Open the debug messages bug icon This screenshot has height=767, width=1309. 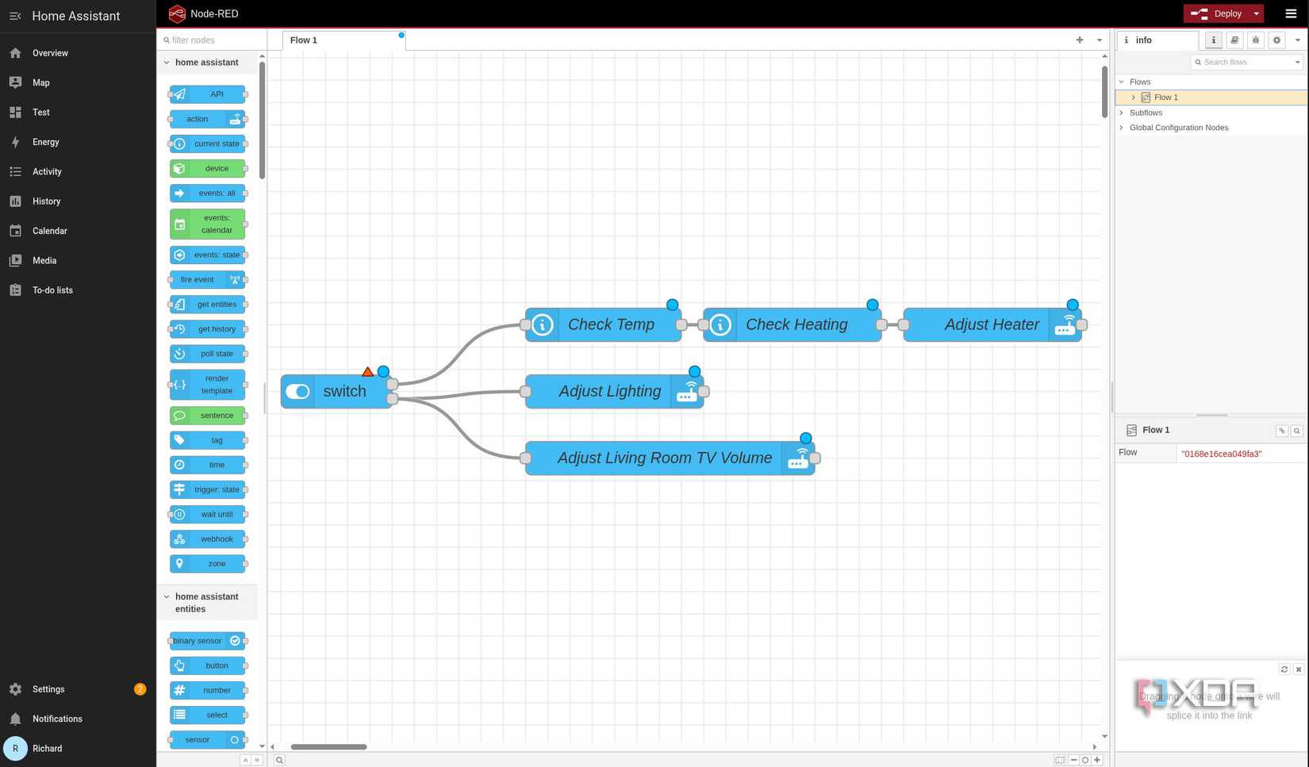(1256, 40)
